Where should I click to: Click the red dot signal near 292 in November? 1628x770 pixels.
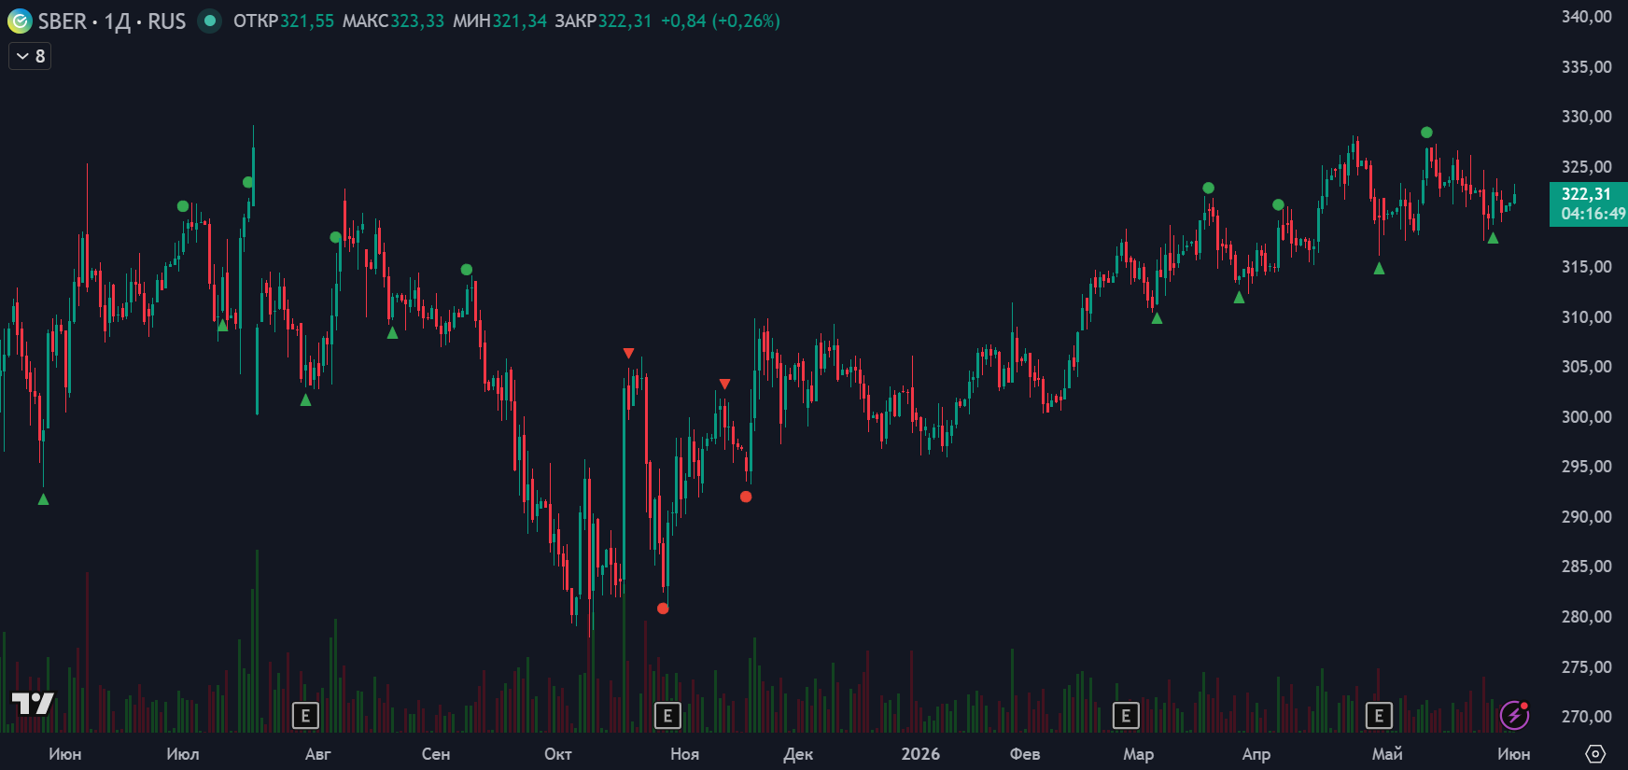tap(746, 497)
